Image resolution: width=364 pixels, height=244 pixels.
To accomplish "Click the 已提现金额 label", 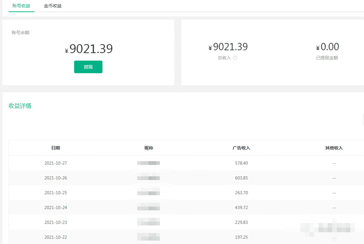I will point(327,58).
